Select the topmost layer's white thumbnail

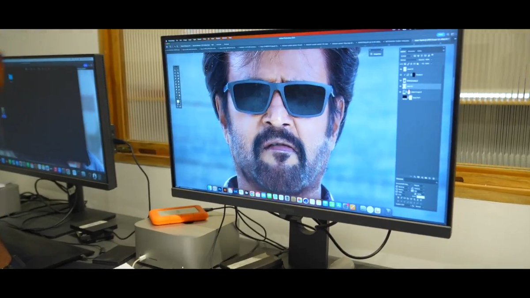click(x=405, y=69)
